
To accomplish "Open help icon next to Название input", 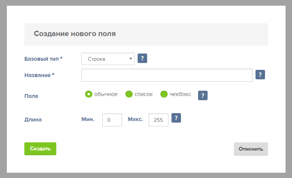I will (x=260, y=75).
